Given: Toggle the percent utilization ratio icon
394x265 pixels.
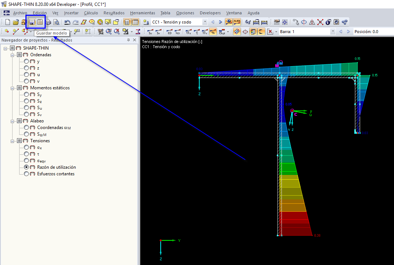Looking at the screenshot, I should (x=213, y=32).
